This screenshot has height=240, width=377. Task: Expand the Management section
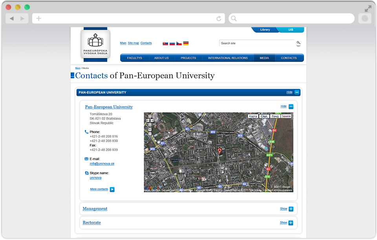click(x=291, y=209)
